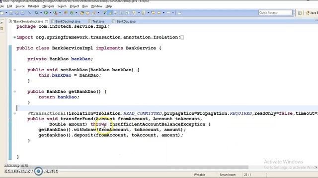Viewport: 318px width, 178px height.
Task: Click the Open Task icon
Action: coord(87,13)
